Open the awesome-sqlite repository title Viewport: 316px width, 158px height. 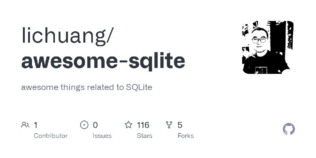pyautogui.click(x=103, y=61)
